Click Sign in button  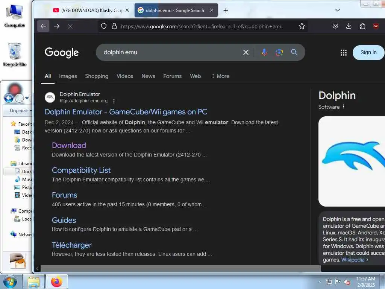pos(368,53)
